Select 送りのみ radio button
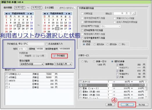Screen dimensions: 152x110 pyautogui.click(x=108, y=44)
